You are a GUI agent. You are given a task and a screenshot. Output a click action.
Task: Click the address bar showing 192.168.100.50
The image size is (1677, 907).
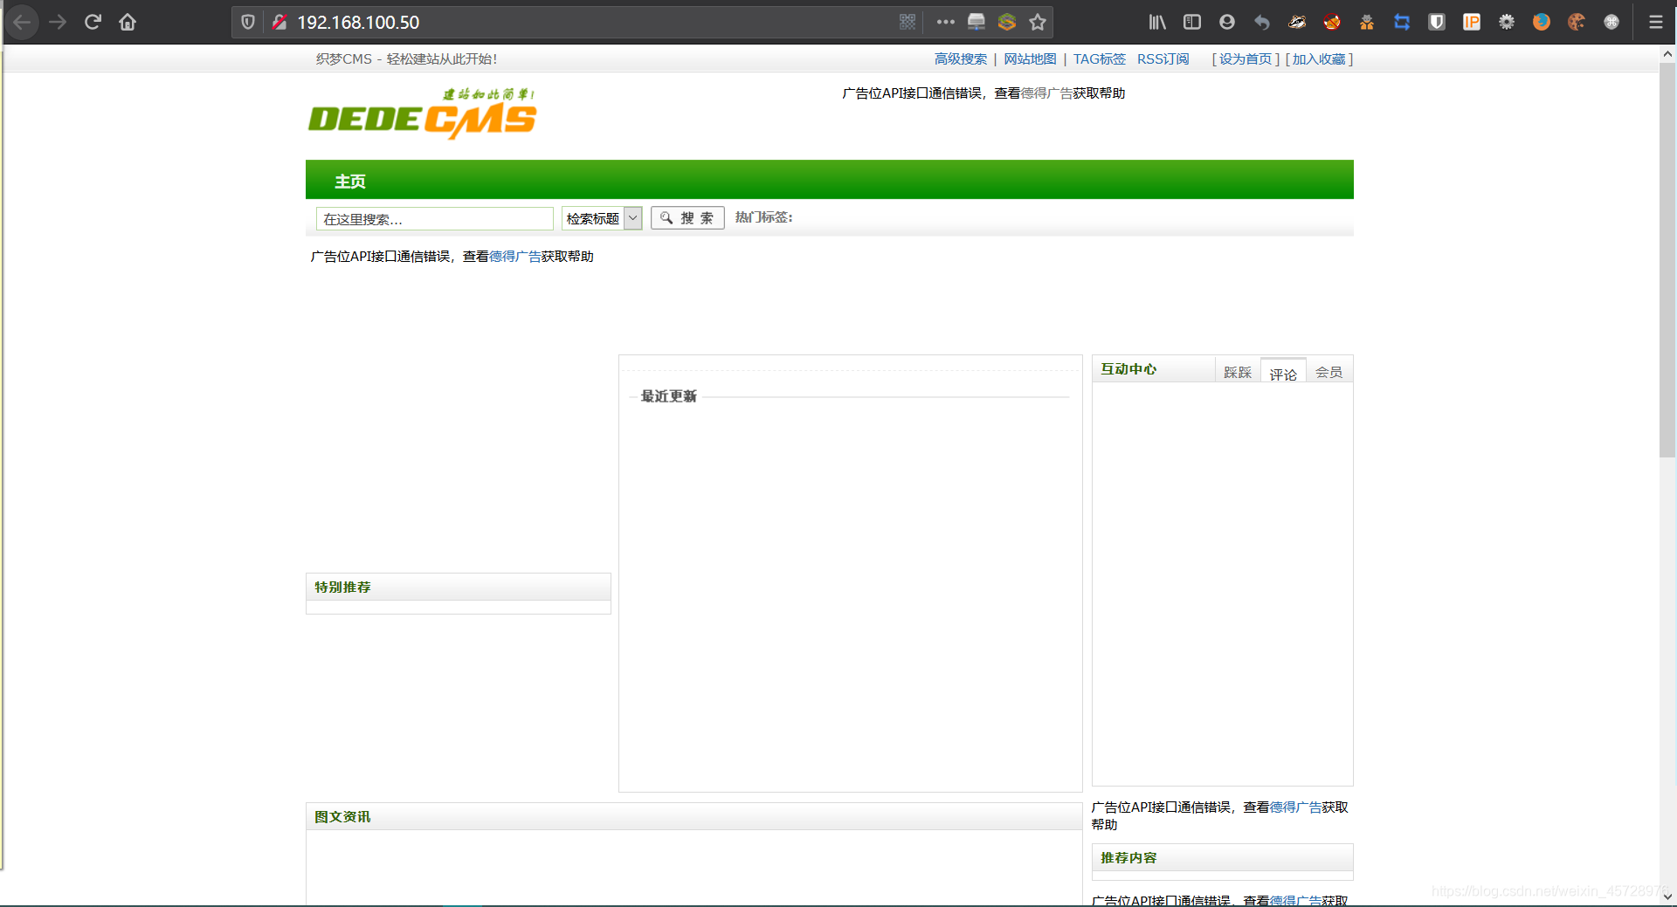pos(594,22)
